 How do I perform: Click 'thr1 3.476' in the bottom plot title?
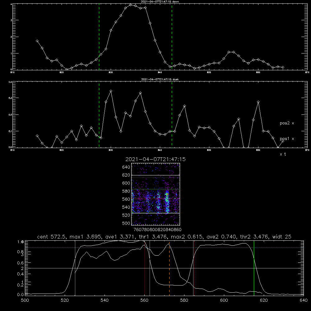coord(153,237)
